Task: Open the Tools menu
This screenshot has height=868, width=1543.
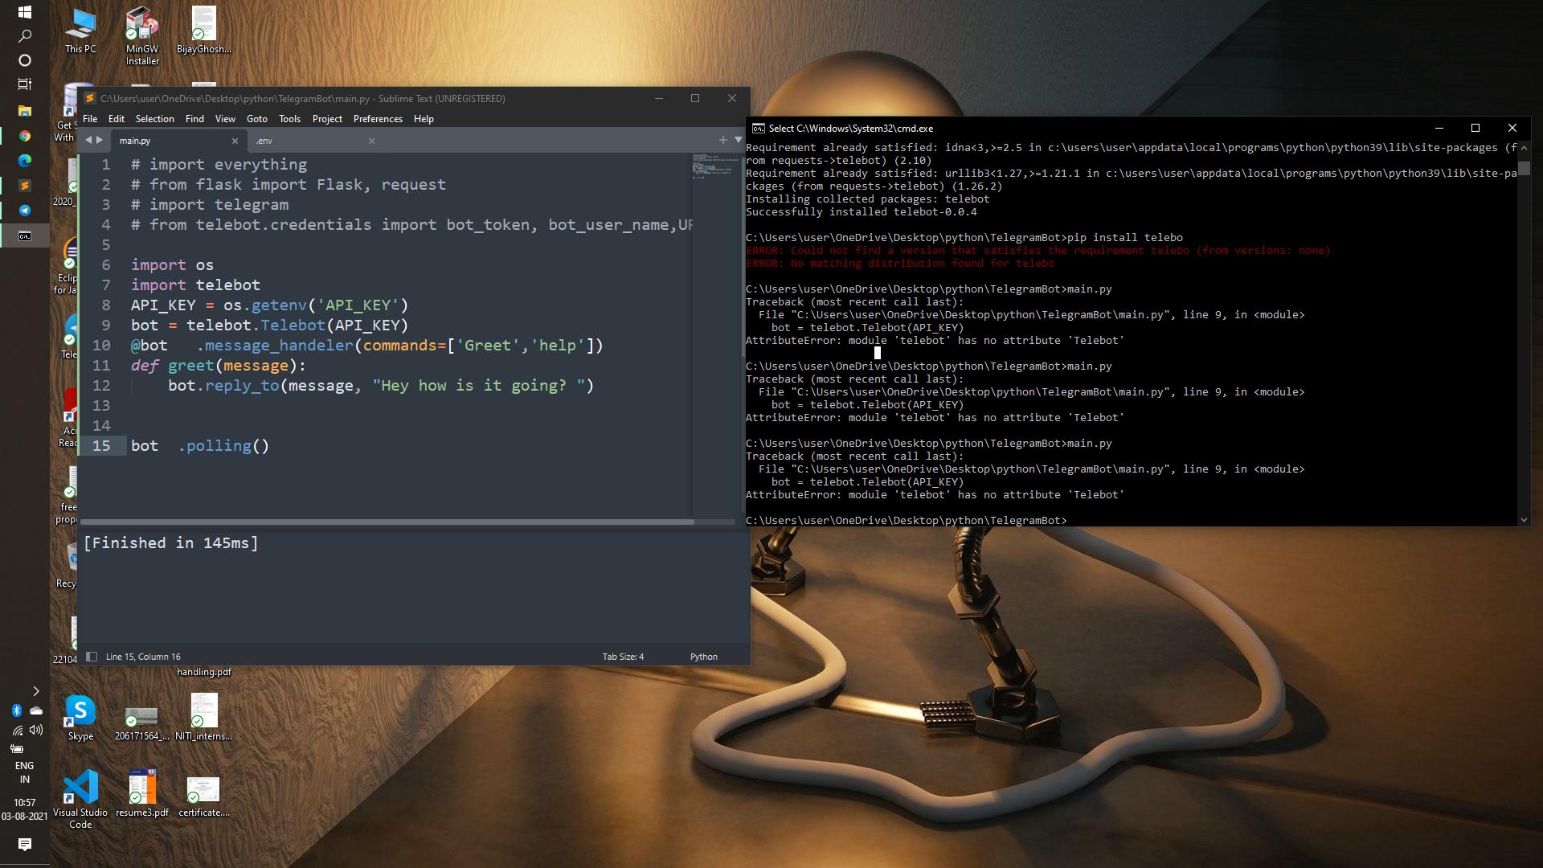Action: [289, 119]
